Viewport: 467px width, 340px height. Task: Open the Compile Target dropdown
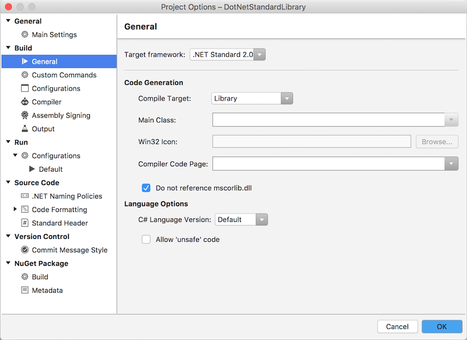coord(287,98)
